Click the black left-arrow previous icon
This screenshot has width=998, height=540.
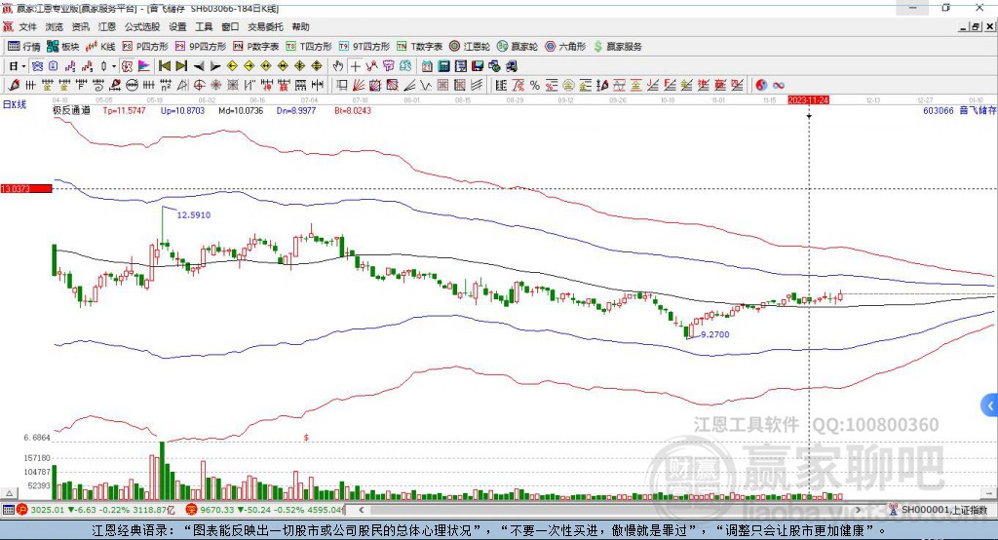(199, 66)
